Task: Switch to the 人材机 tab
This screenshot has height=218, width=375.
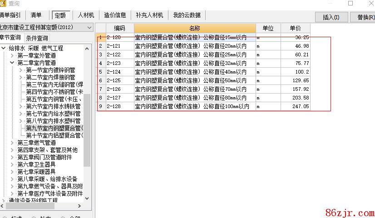Action: point(86,15)
